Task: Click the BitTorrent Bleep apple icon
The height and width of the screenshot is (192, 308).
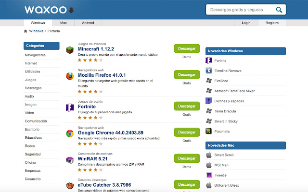Action: [209, 185]
